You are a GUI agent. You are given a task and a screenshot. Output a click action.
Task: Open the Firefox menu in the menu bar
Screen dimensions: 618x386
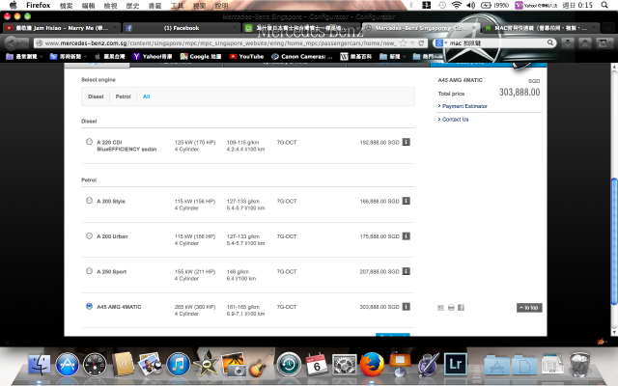pyautogui.click(x=39, y=5)
